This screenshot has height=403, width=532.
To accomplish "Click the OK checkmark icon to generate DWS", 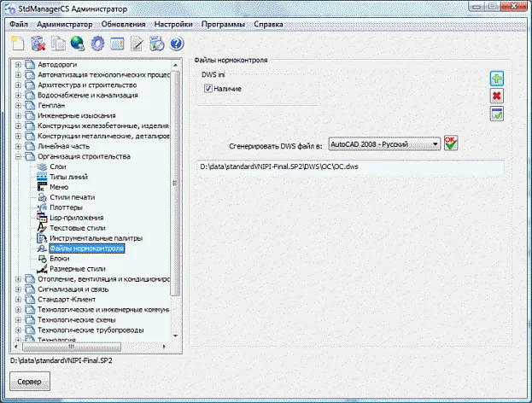I will (451, 143).
